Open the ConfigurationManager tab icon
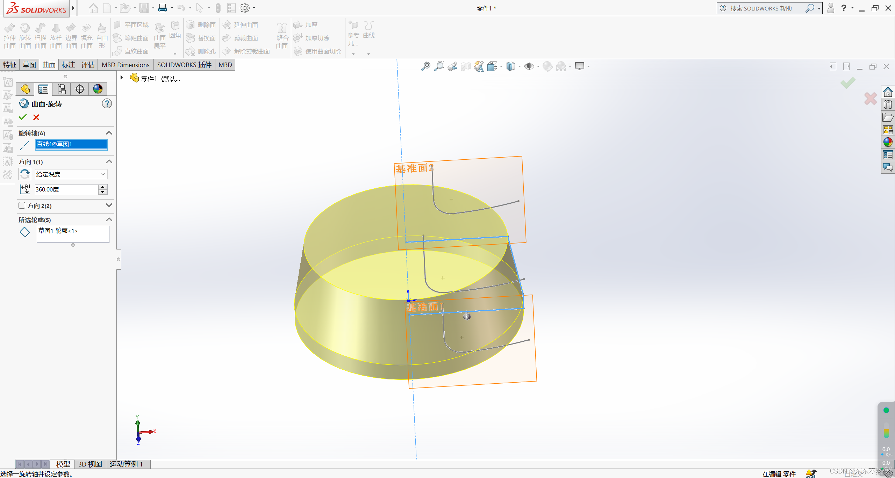Image resolution: width=895 pixels, height=478 pixels. (62, 89)
